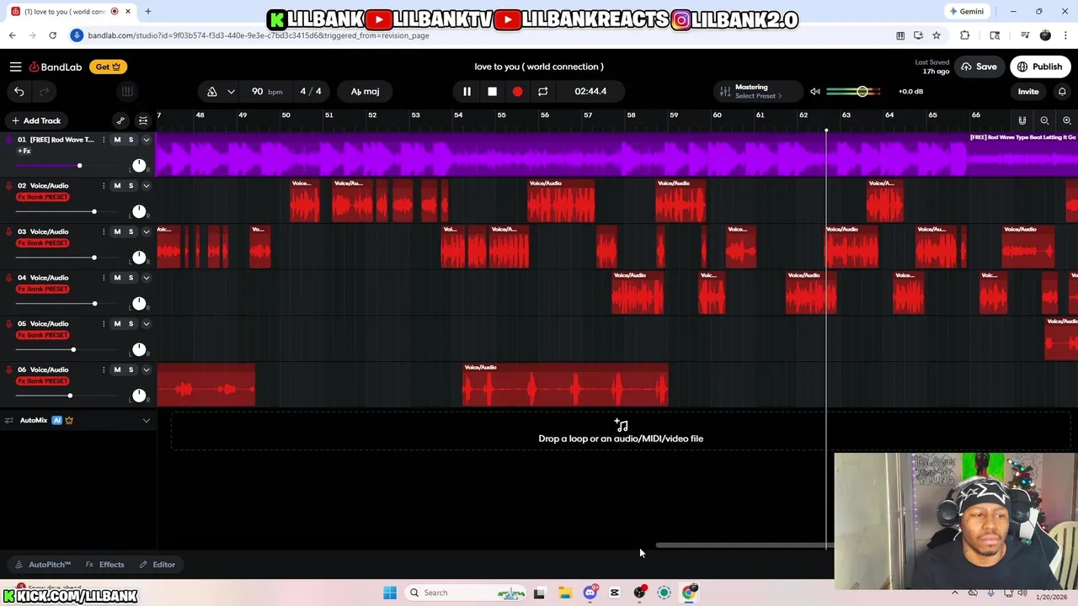
Task: Invite collaborators
Action: pos(1028,91)
